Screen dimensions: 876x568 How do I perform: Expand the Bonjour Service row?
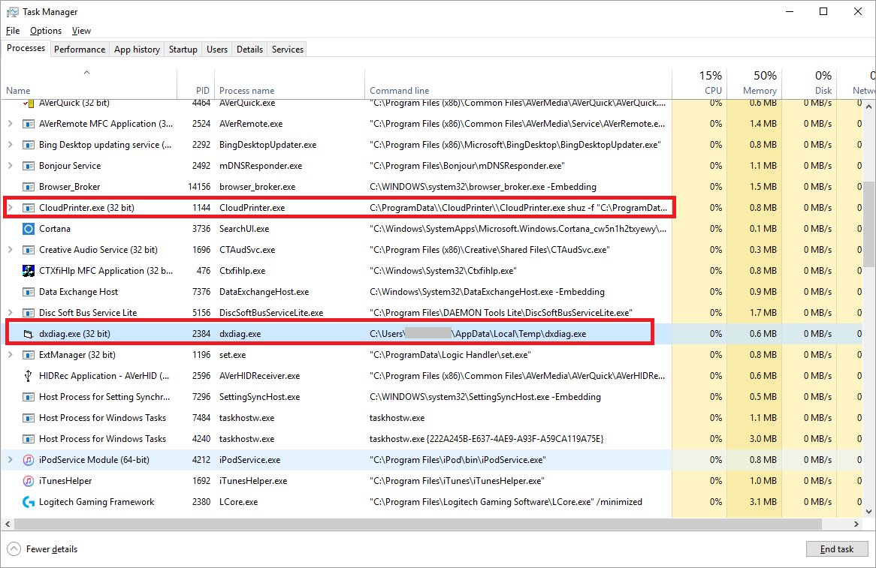pos(10,166)
